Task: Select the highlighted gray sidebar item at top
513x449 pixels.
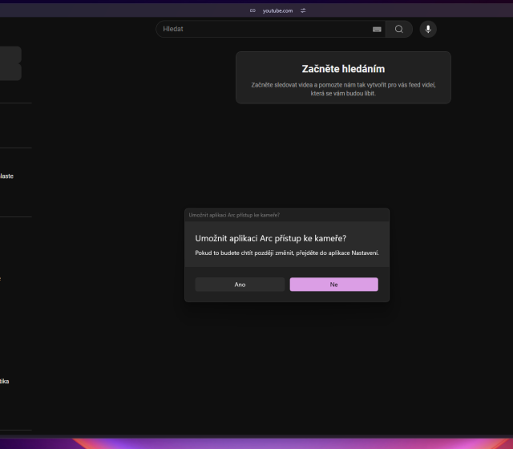Action: point(10,63)
